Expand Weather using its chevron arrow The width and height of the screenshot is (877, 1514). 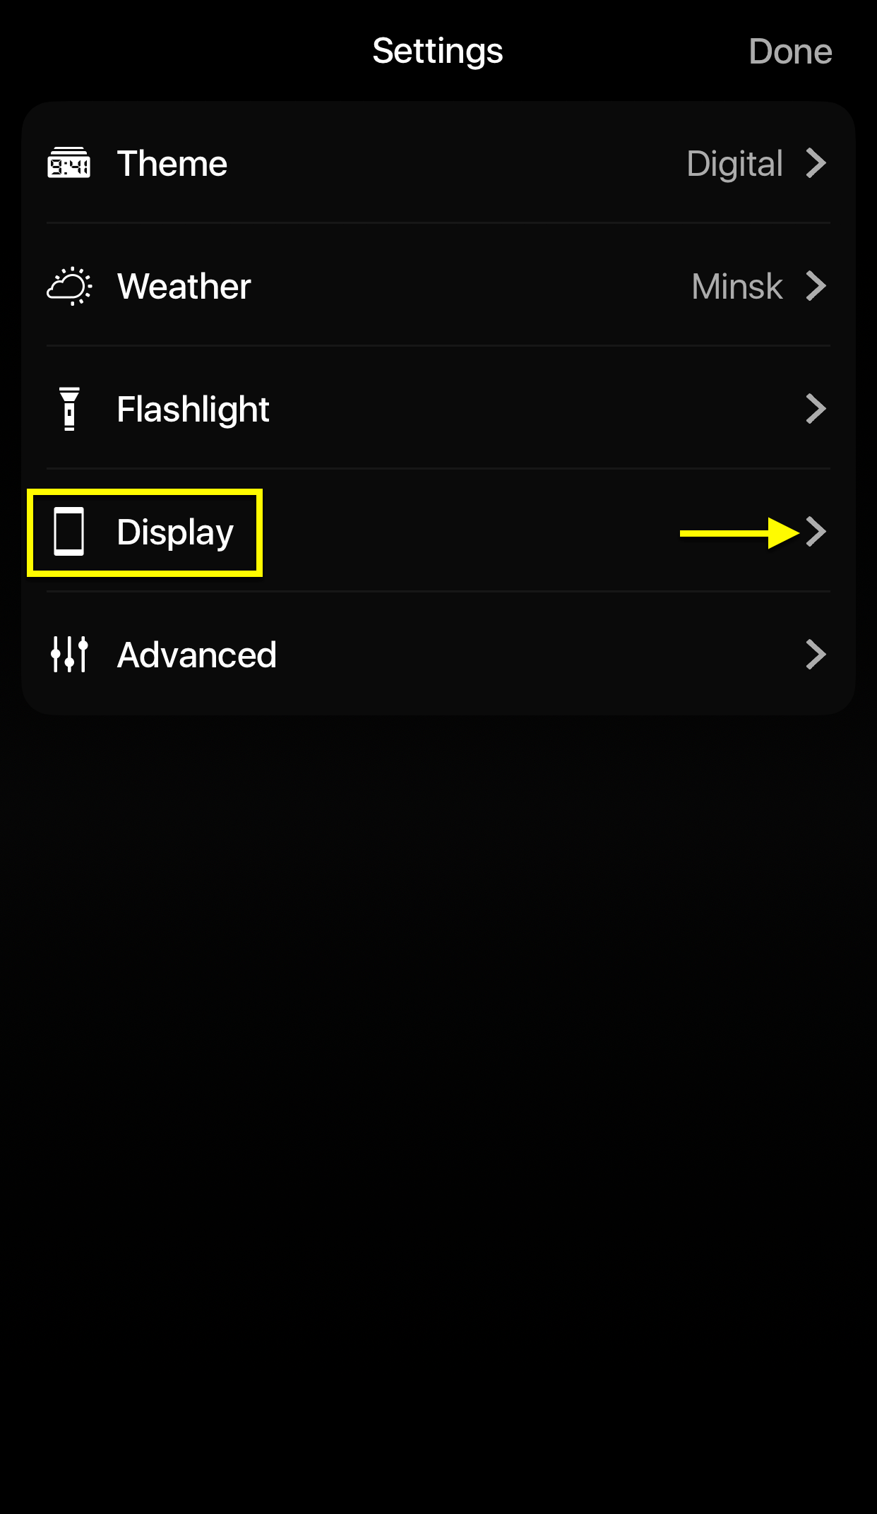click(816, 286)
